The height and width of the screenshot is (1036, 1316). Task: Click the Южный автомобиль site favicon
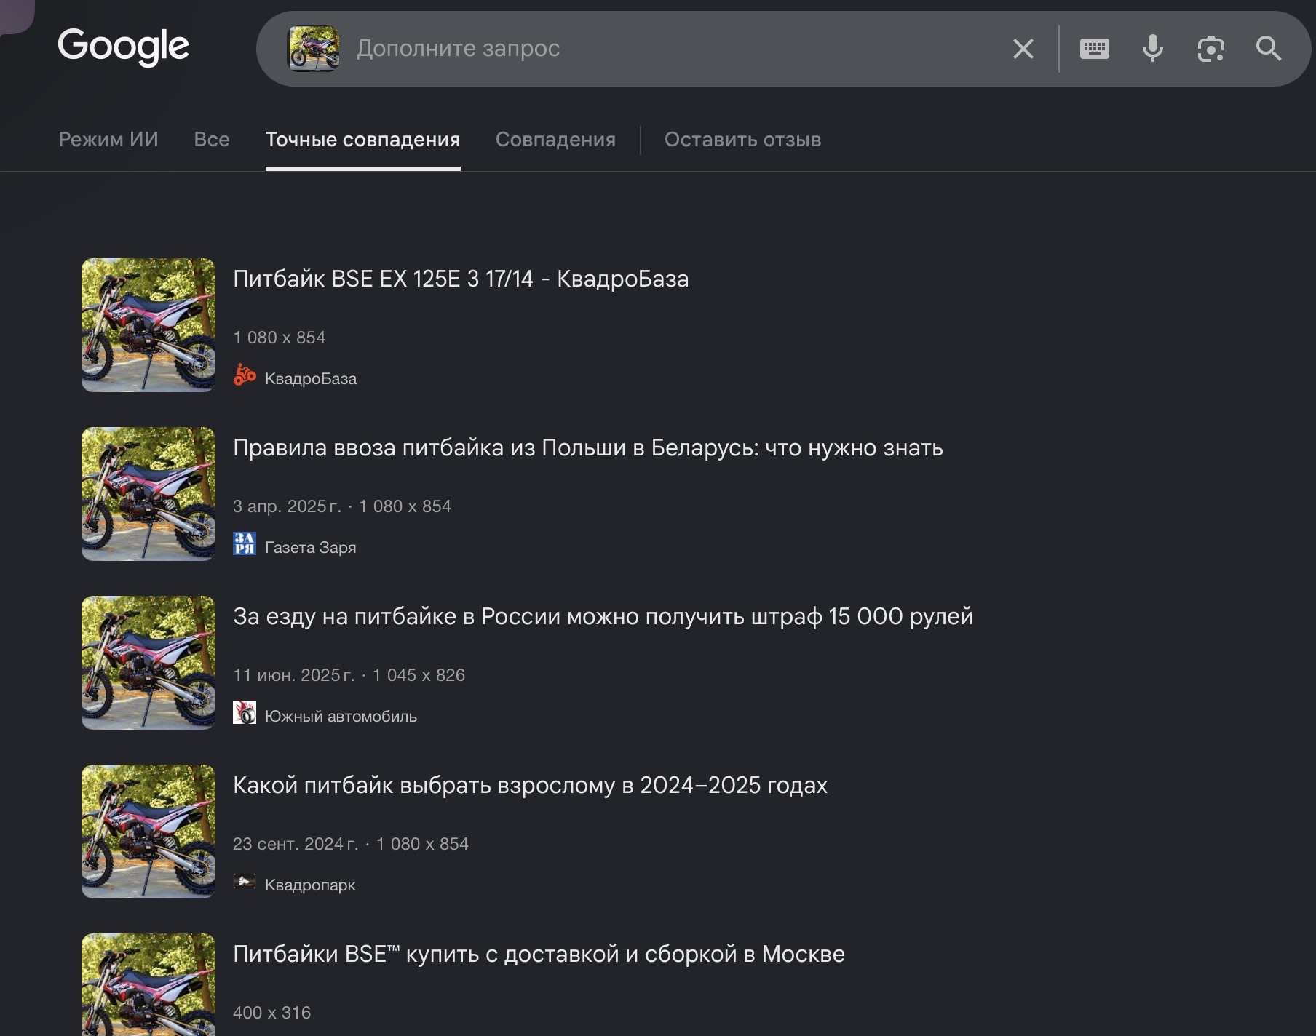point(245,713)
